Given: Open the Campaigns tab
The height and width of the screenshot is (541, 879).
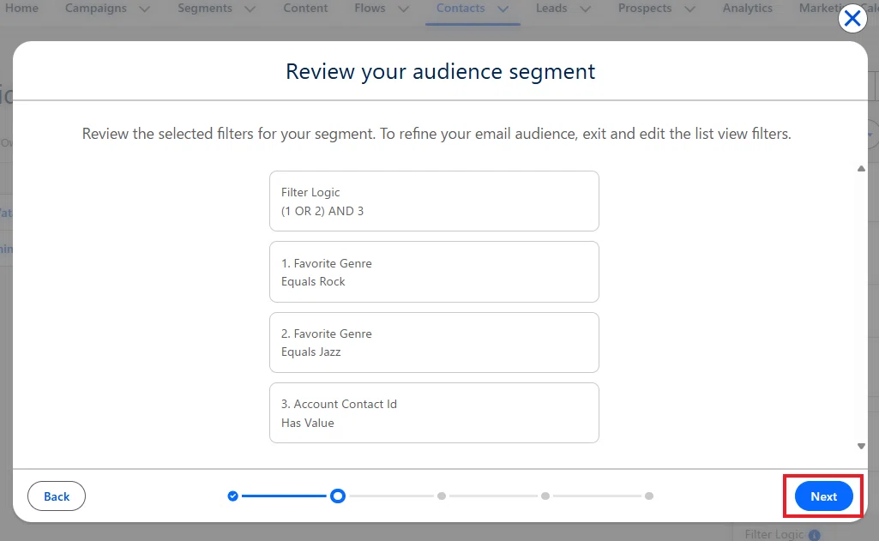Looking at the screenshot, I should (x=96, y=9).
